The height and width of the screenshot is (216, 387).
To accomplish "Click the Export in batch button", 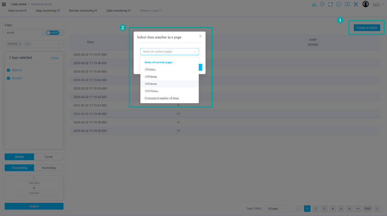I will 367,28.
